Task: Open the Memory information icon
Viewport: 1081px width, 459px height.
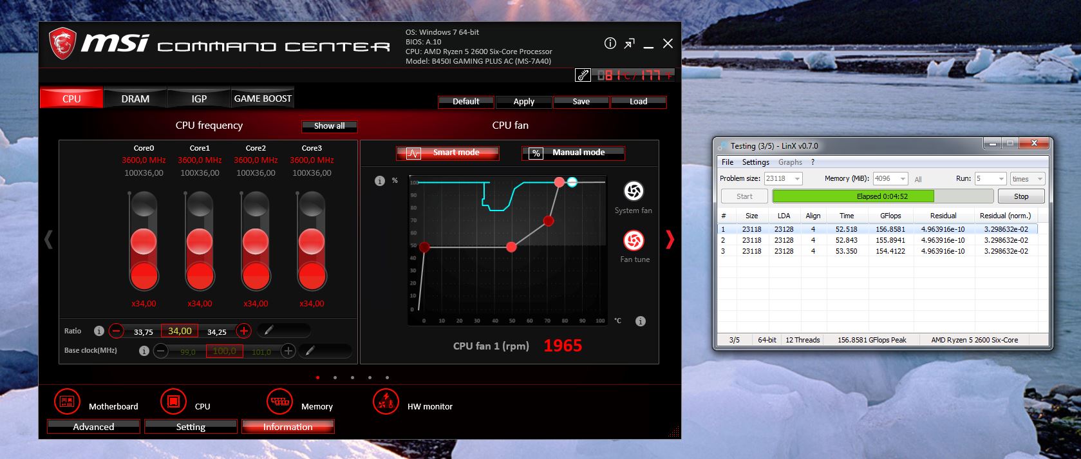Action: pos(279,401)
